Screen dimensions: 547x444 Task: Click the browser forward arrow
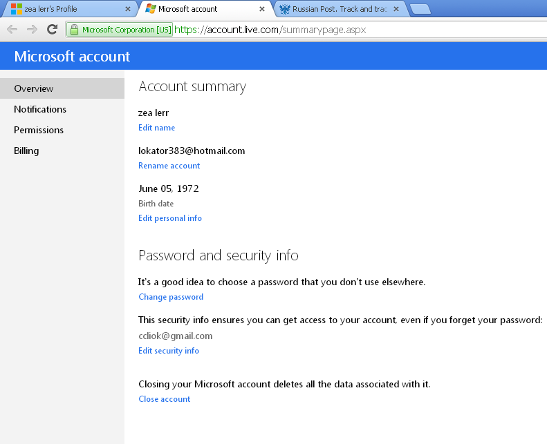tap(32, 30)
